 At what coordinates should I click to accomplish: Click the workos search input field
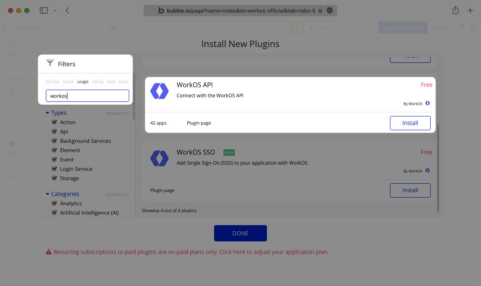tap(87, 96)
